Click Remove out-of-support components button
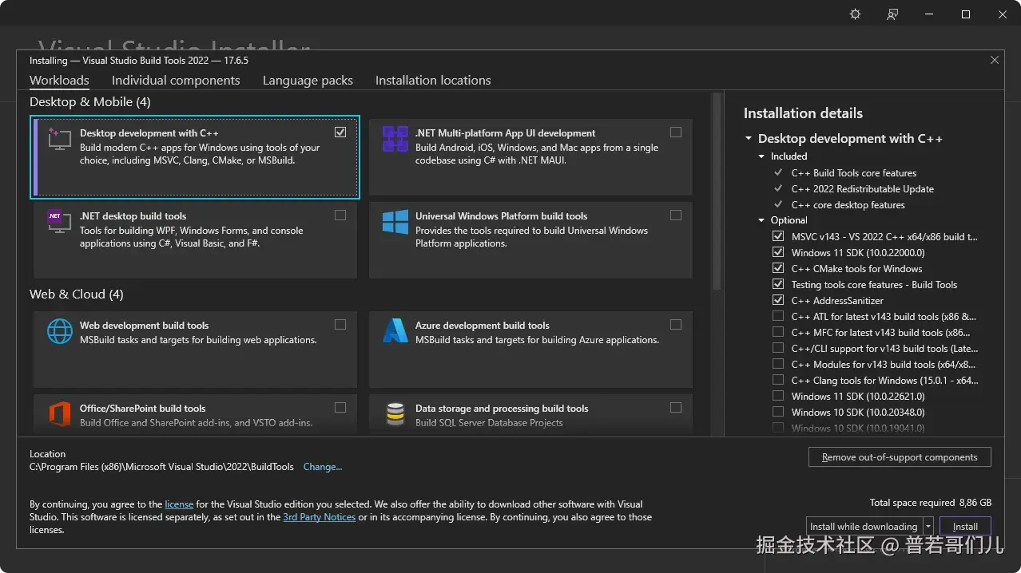This screenshot has height=573, width=1021. [900, 457]
